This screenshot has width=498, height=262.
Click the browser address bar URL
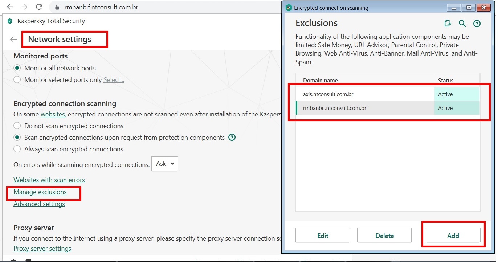pos(101,7)
